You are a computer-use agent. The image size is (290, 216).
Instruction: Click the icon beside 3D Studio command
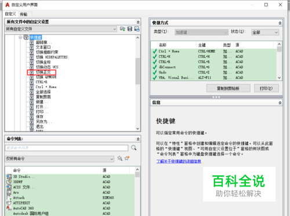point(9,177)
